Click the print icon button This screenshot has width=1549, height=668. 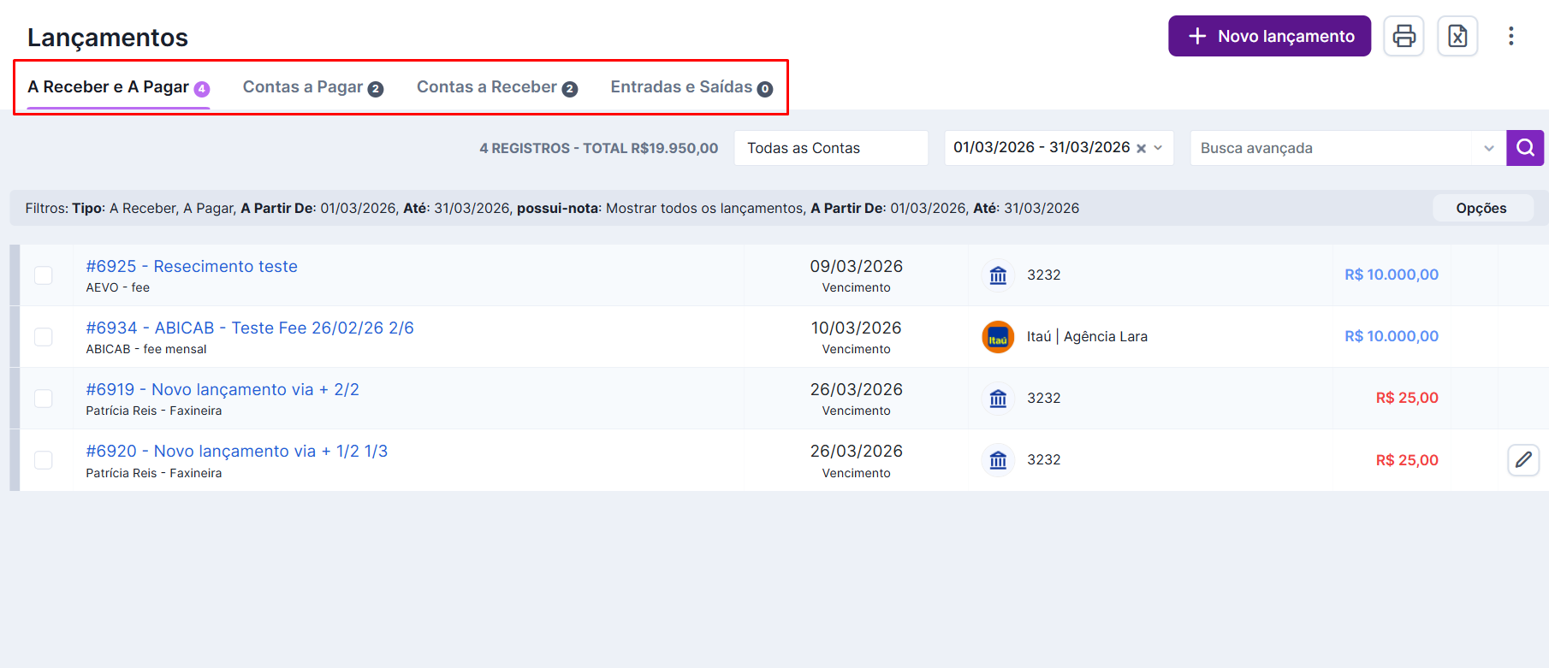tap(1404, 36)
